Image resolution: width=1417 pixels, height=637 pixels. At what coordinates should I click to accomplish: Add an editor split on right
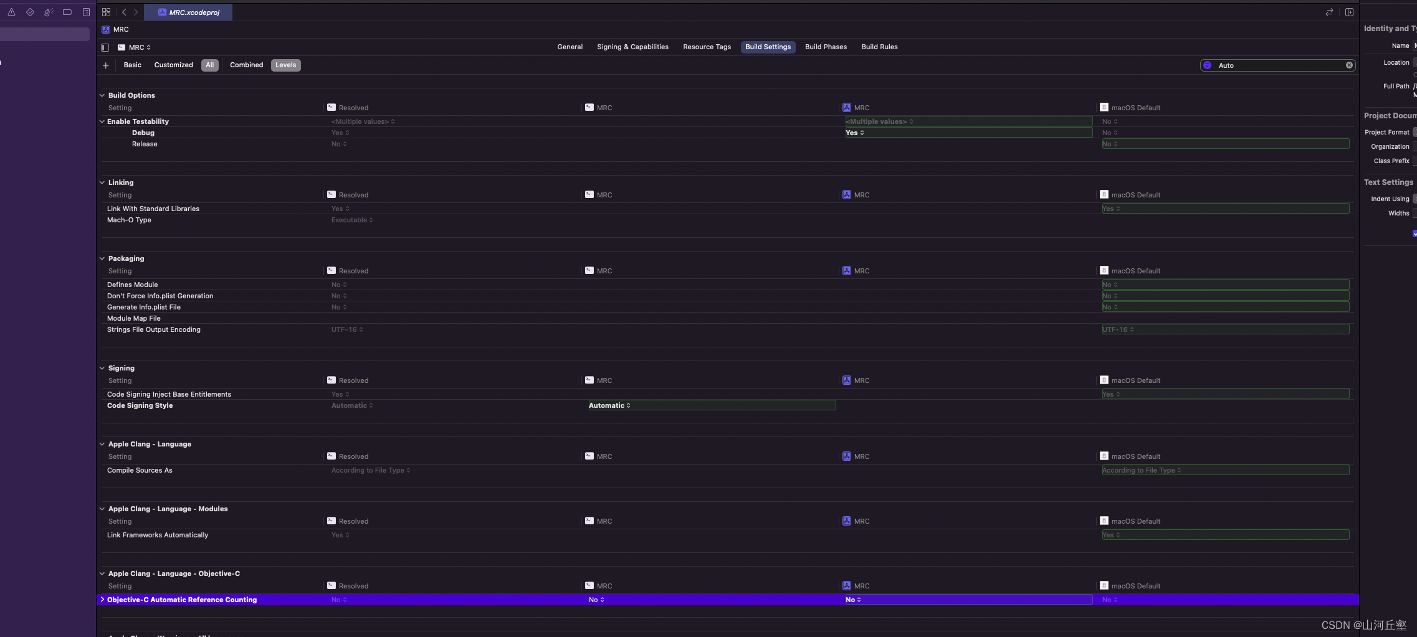tap(1349, 12)
